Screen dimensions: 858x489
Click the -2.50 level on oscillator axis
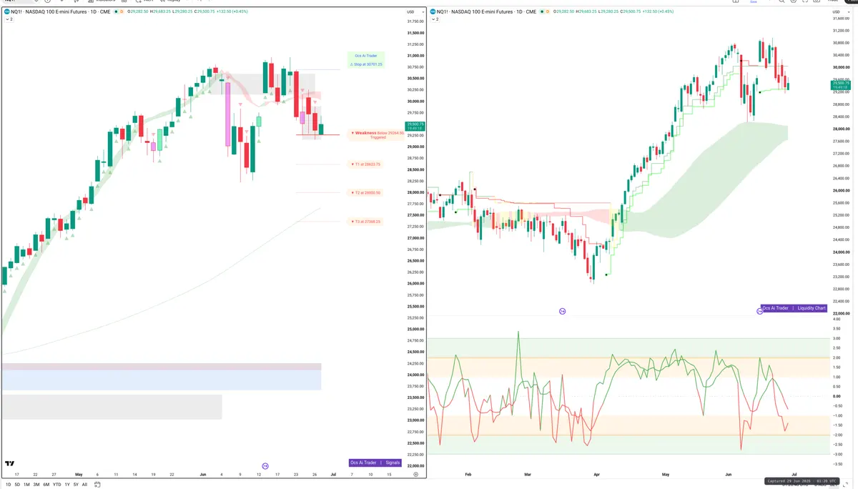pos(837,444)
